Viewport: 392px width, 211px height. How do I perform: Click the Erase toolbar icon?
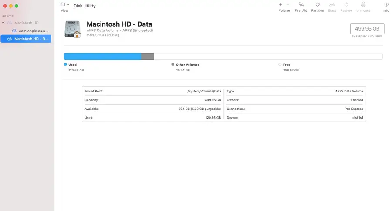tap(332, 4)
